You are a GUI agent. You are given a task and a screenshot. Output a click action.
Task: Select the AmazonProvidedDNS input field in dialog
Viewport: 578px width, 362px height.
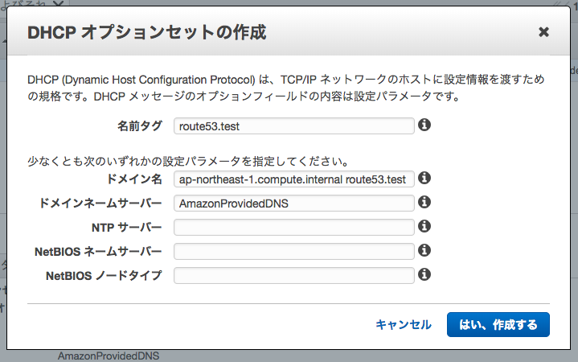(293, 203)
